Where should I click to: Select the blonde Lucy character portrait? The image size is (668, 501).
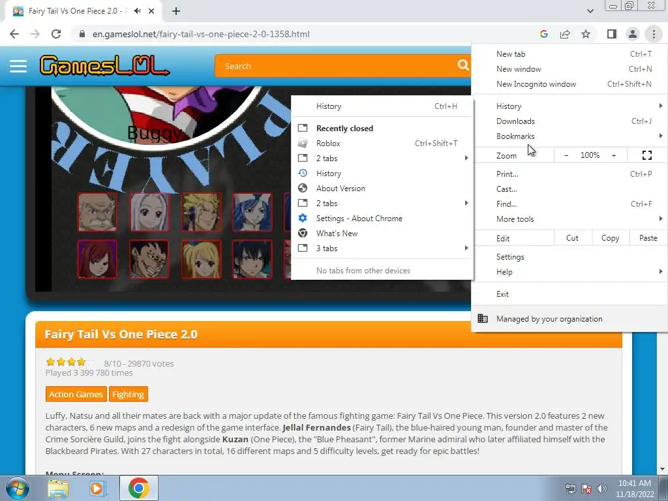(202, 259)
